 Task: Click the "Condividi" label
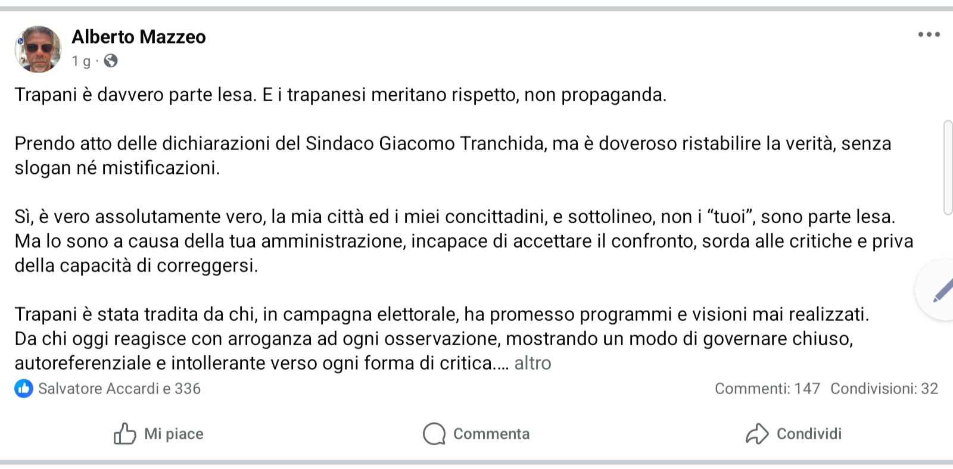coord(809,434)
